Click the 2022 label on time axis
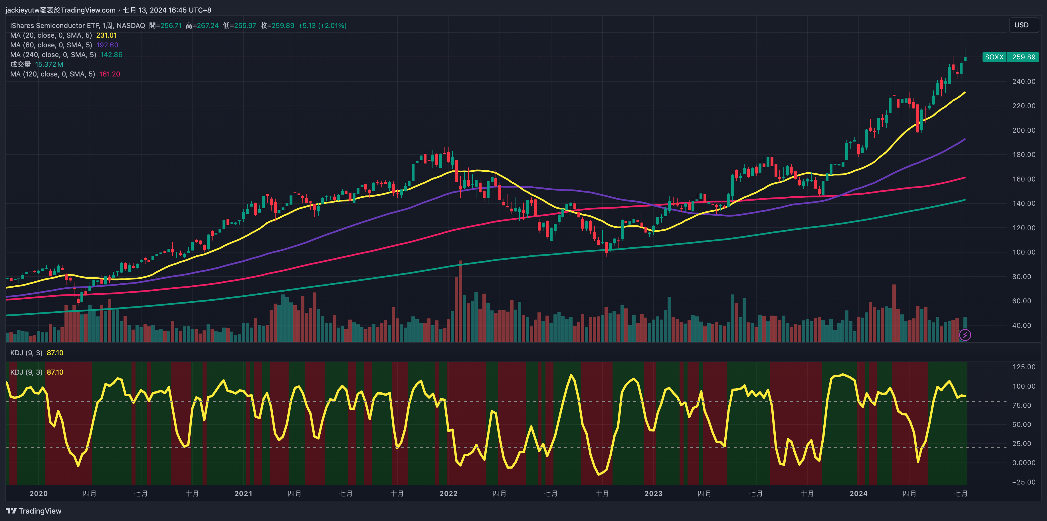The height and width of the screenshot is (521, 1047). click(x=448, y=493)
